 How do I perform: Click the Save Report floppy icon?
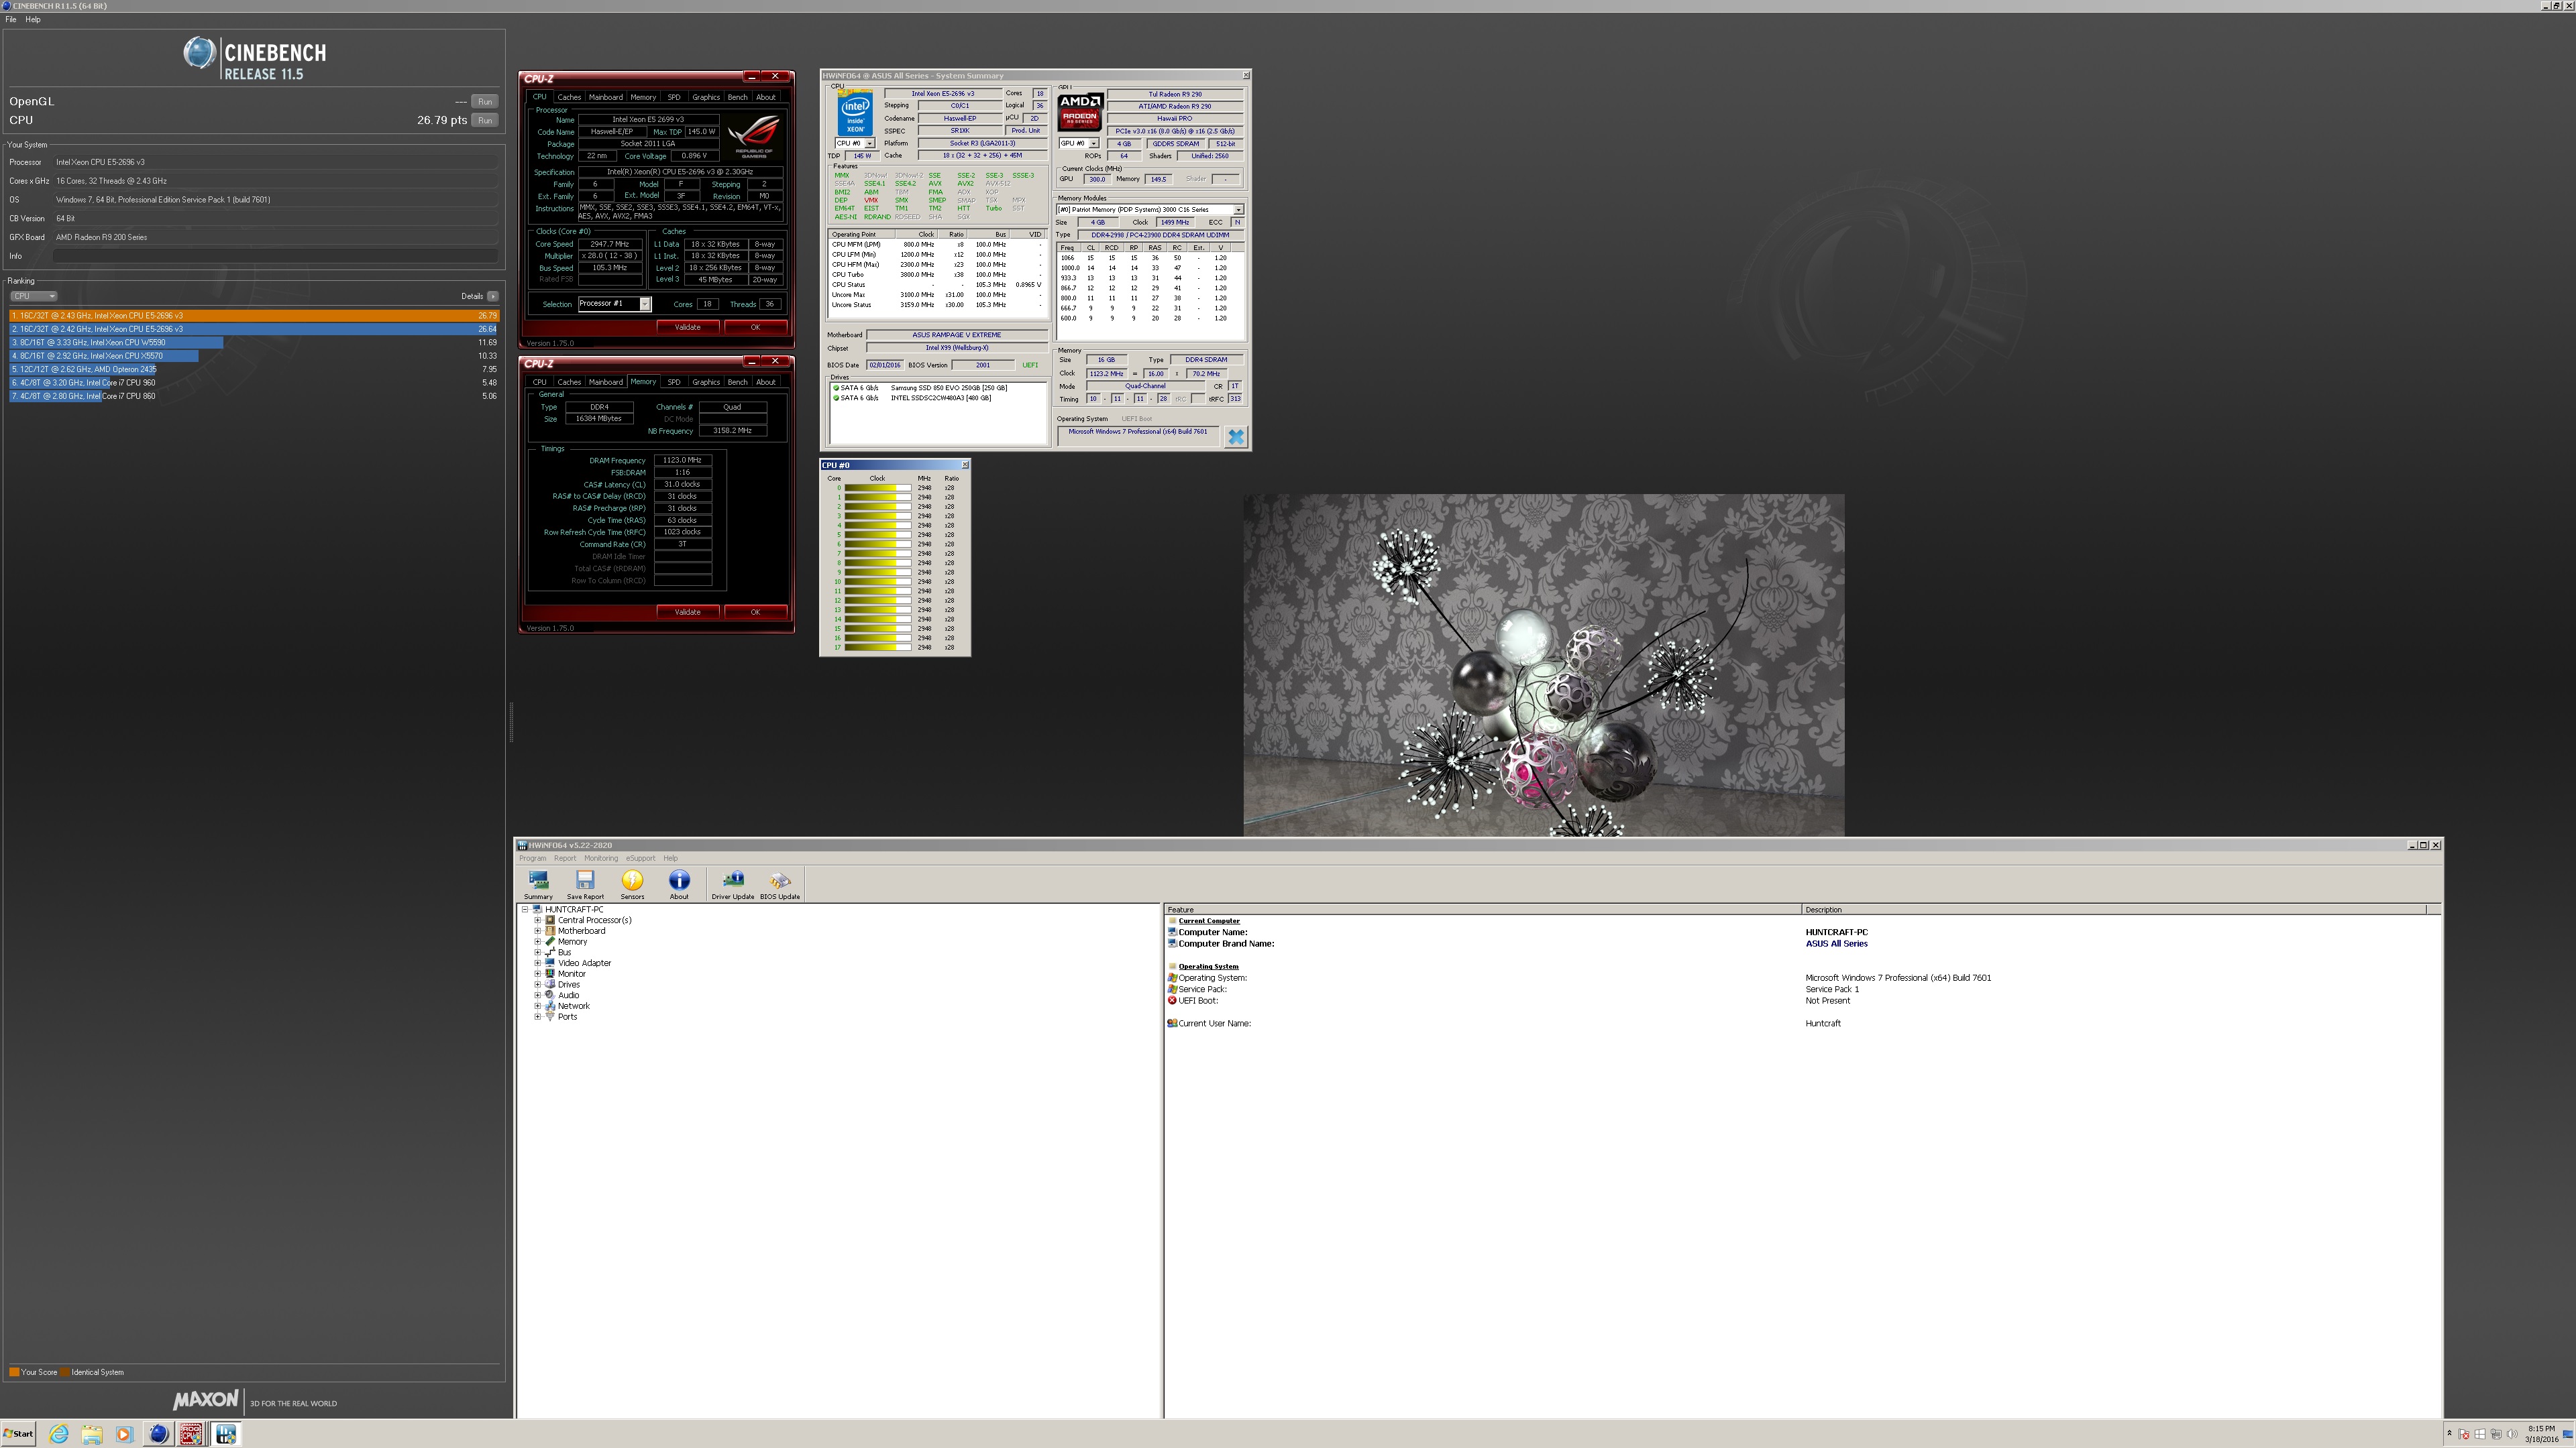point(585,884)
